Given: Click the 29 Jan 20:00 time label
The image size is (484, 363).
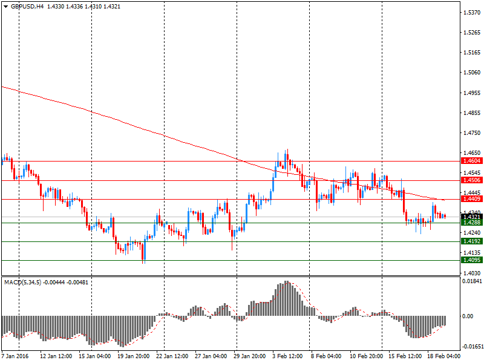Looking at the screenshot, I should [249, 356].
